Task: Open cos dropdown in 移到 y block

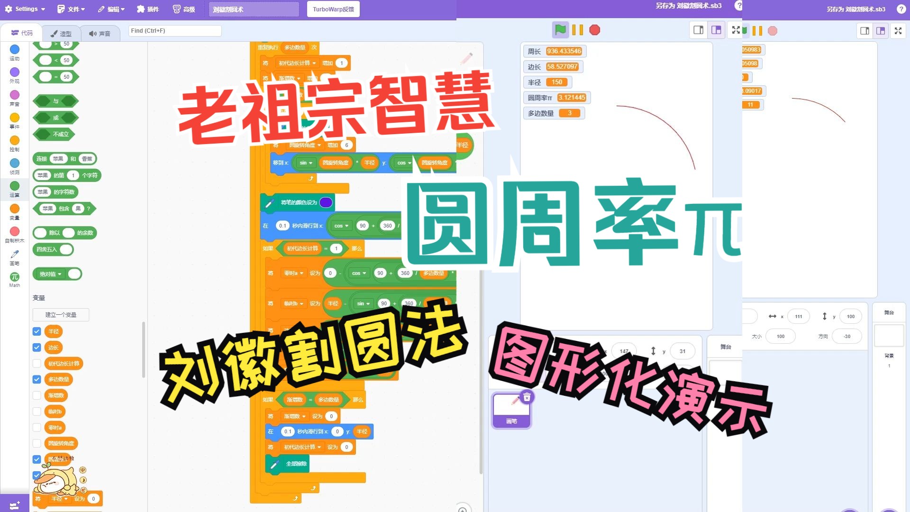Action: pyautogui.click(x=404, y=163)
